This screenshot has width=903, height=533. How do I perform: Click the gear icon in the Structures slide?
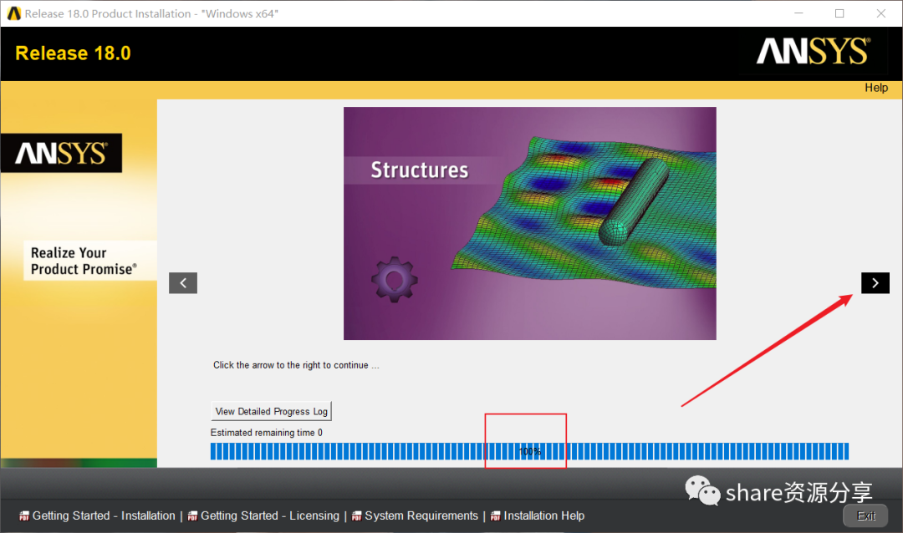tap(395, 280)
